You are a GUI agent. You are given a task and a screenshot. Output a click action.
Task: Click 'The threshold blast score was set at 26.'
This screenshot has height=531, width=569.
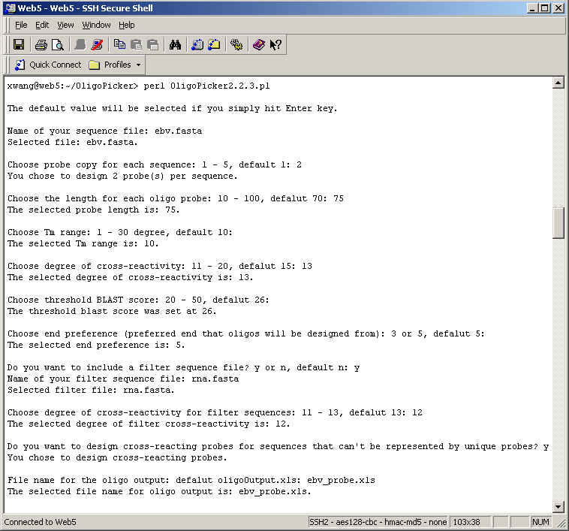click(112, 311)
